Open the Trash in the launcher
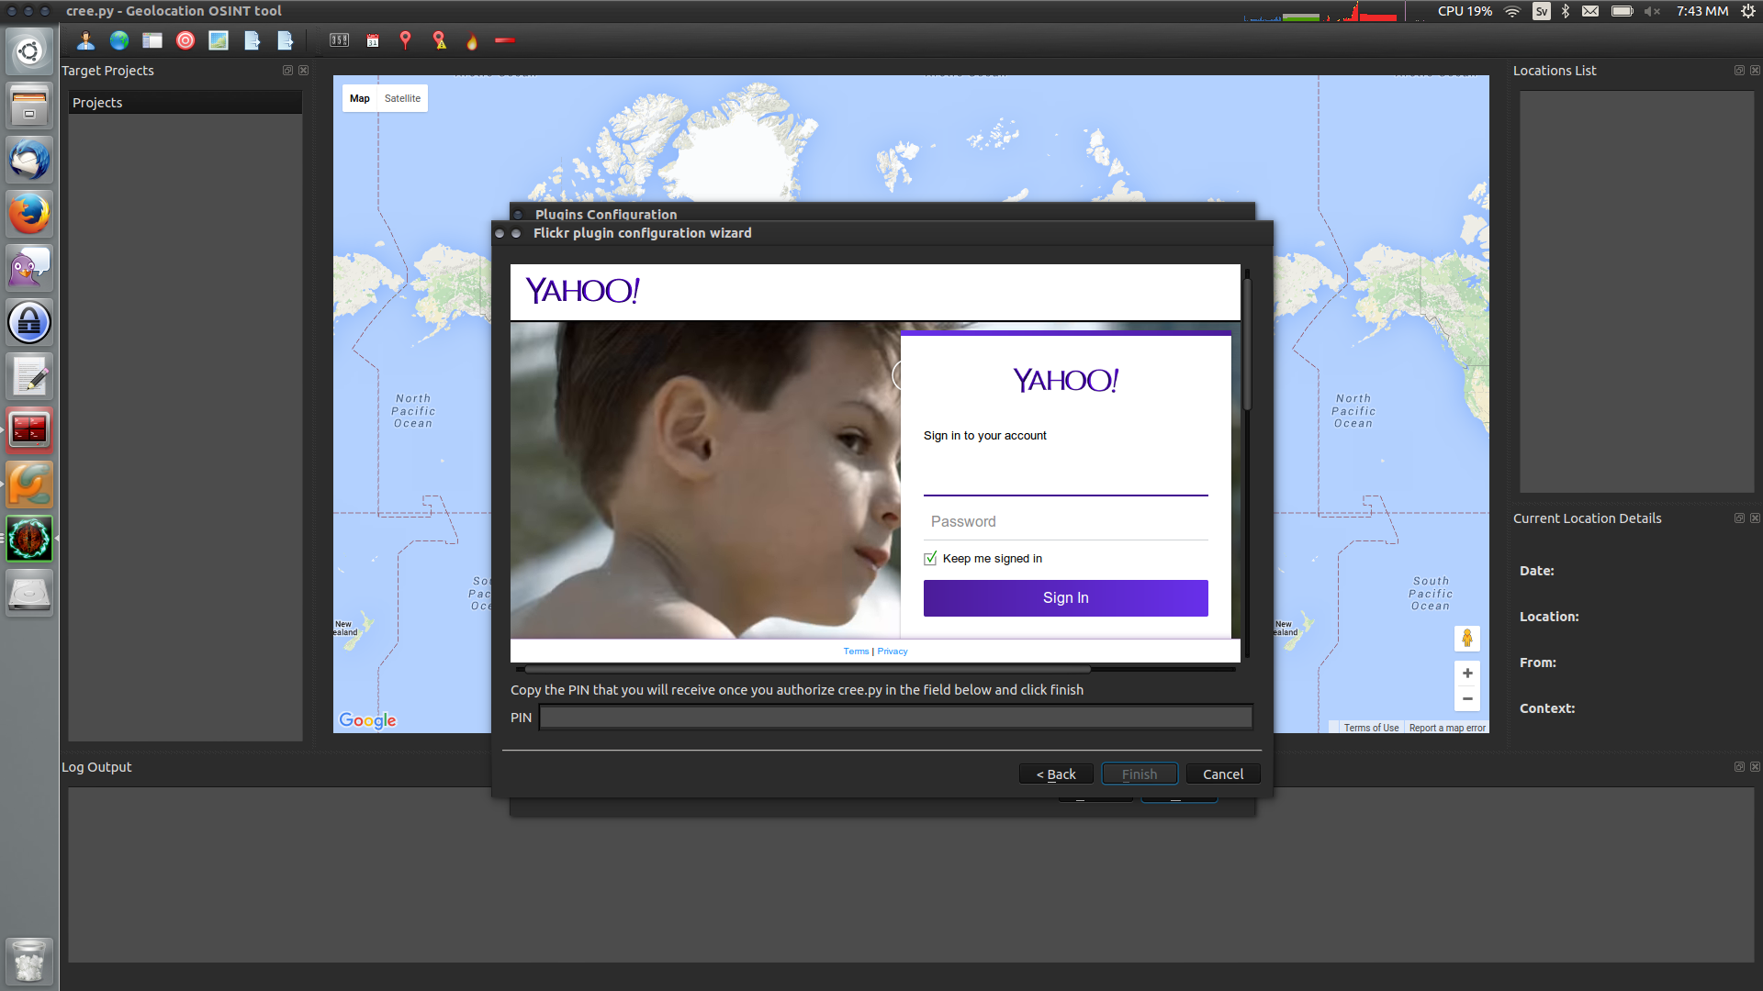This screenshot has width=1763, height=991. [x=29, y=960]
